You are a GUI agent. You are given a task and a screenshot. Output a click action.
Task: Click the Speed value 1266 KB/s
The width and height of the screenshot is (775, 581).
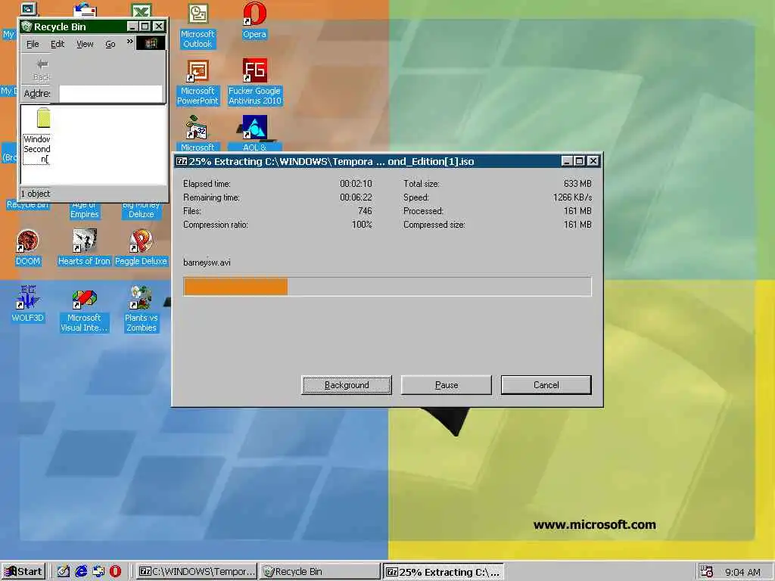click(572, 197)
